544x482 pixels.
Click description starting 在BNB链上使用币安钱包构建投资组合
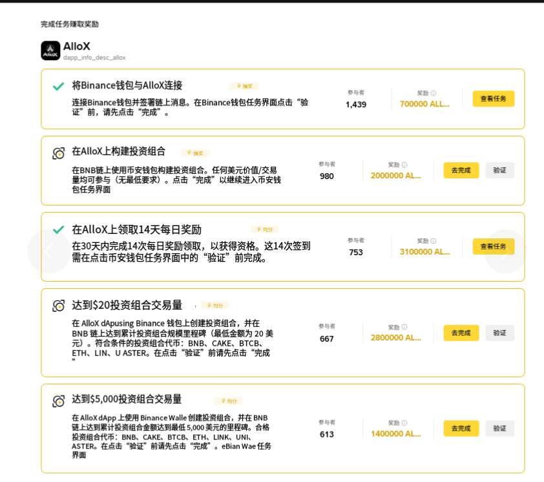[x=176, y=180]
